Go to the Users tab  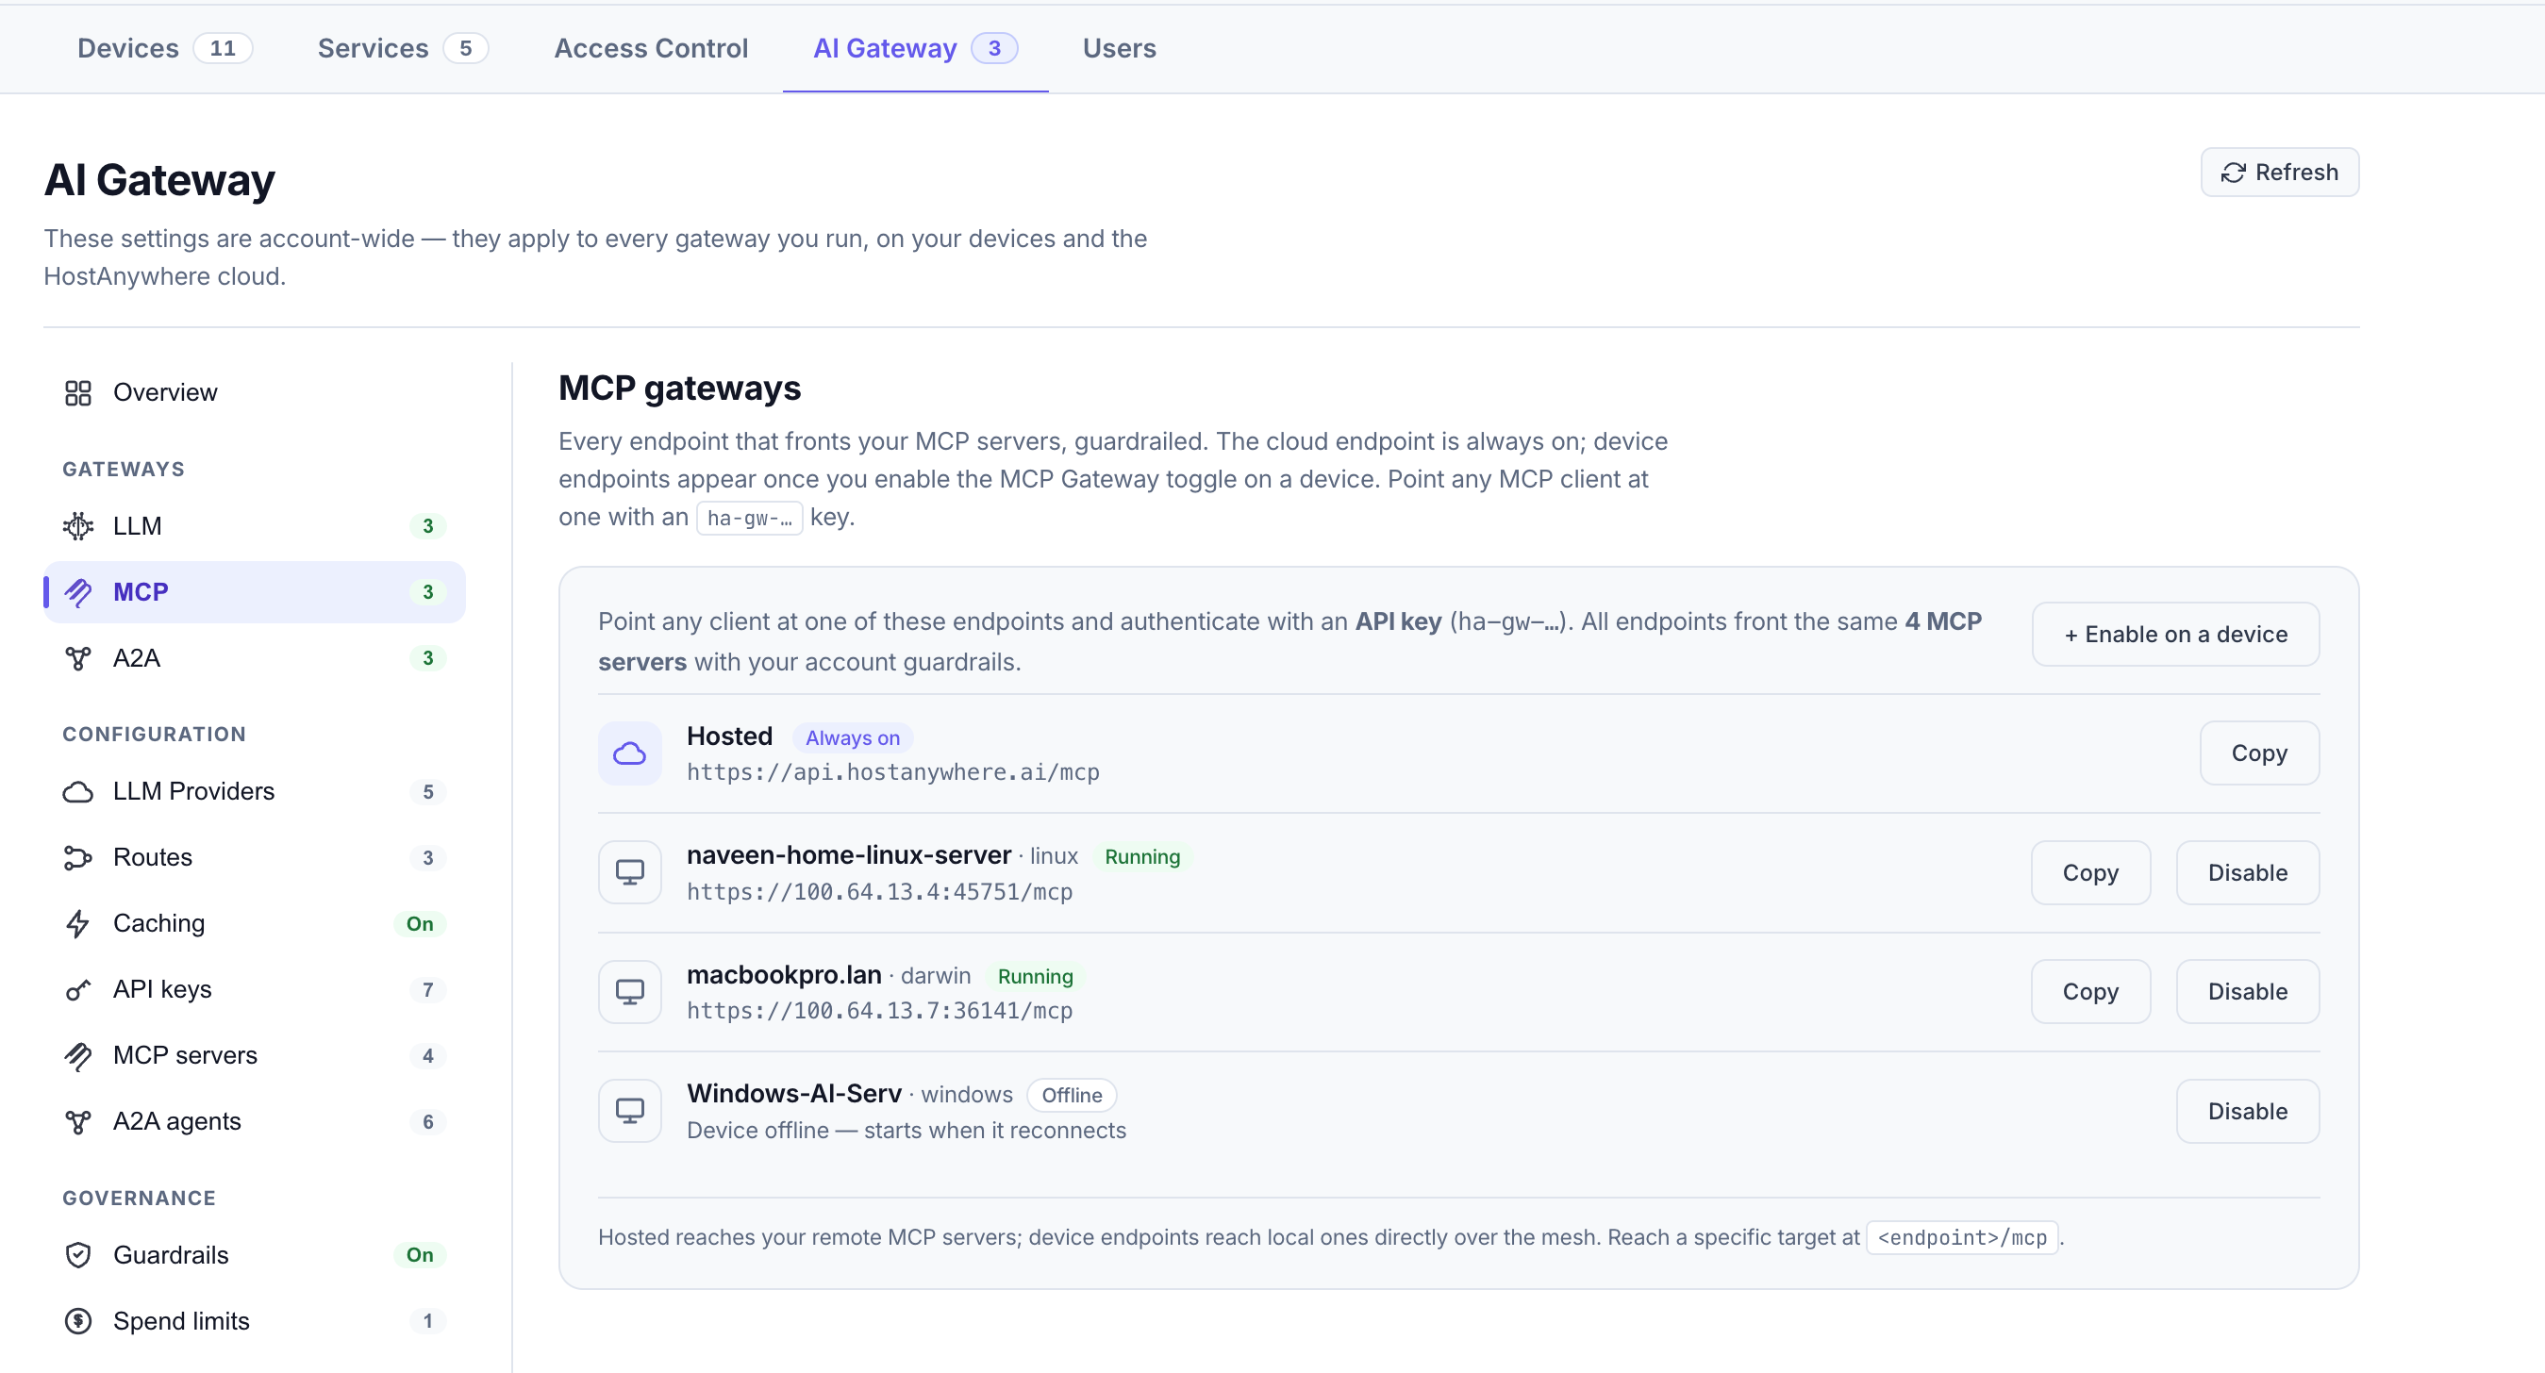pyautogui.click(x=1120, y=48)
